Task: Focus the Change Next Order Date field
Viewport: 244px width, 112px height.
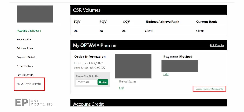Action: (x=86, y=82)
